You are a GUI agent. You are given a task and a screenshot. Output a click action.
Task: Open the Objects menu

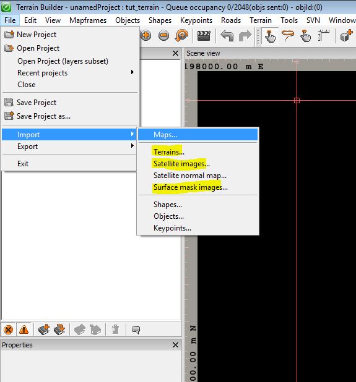point(128,20)
